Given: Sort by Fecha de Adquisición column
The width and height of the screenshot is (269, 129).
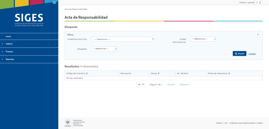Looking at the screenshot, I should [x=219, y=73].
